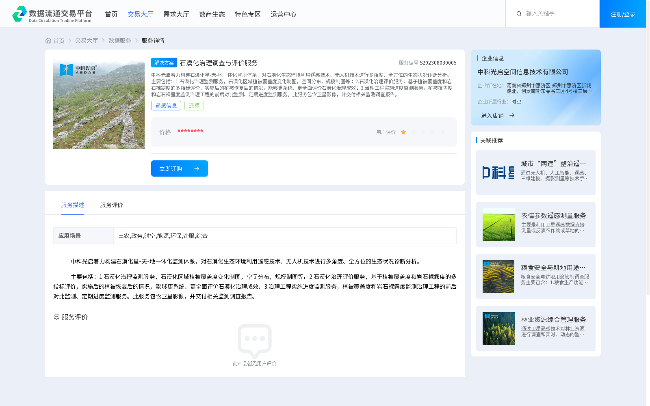Click the current breadcrumb 服务详情
Screen dimensions: 650x406
click(x=153, y=41)
